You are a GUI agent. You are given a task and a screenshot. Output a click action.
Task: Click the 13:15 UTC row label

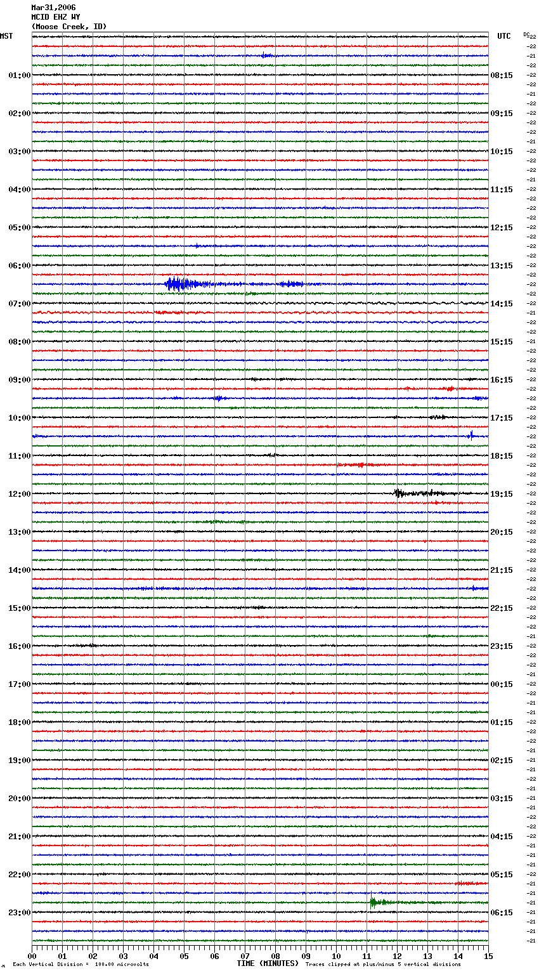pos(502,266)
